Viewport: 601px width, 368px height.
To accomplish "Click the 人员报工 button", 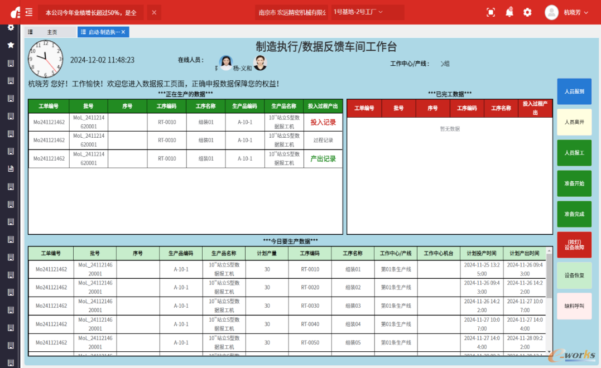I will [x=575, y=153].
